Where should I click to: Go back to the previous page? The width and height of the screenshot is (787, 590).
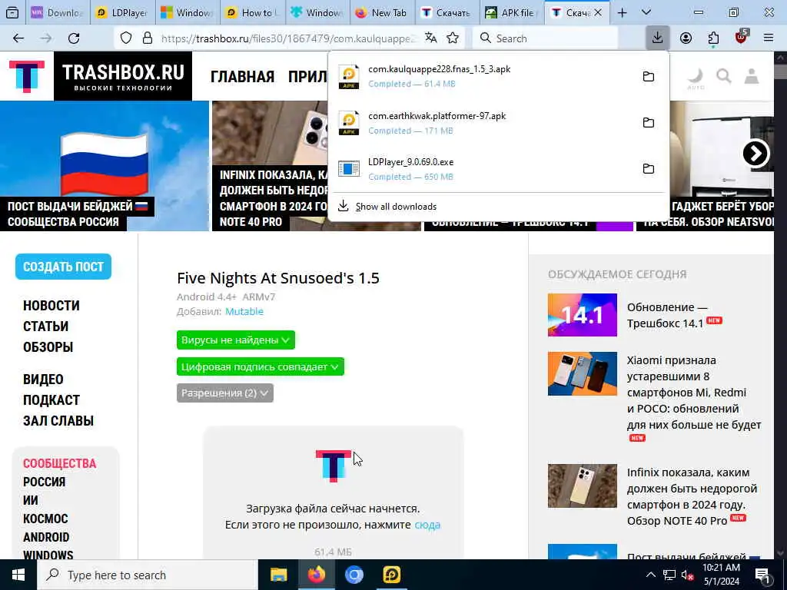(x=18, y=38)
